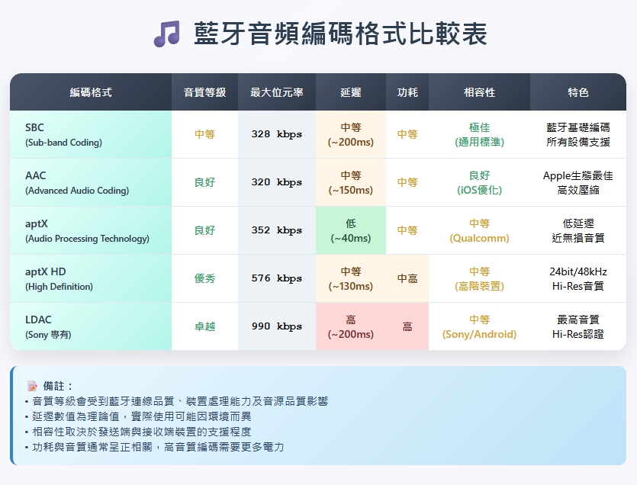Select the 功耗 column header
This screenshot has width=637, height=485.
(407, 92)
